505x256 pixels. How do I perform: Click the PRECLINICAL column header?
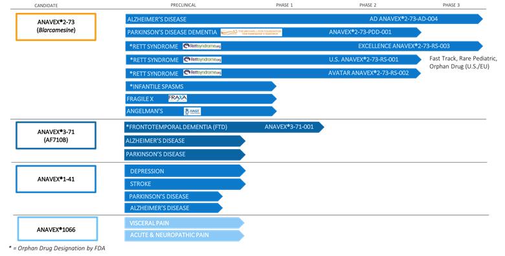[x=183, y=5]
